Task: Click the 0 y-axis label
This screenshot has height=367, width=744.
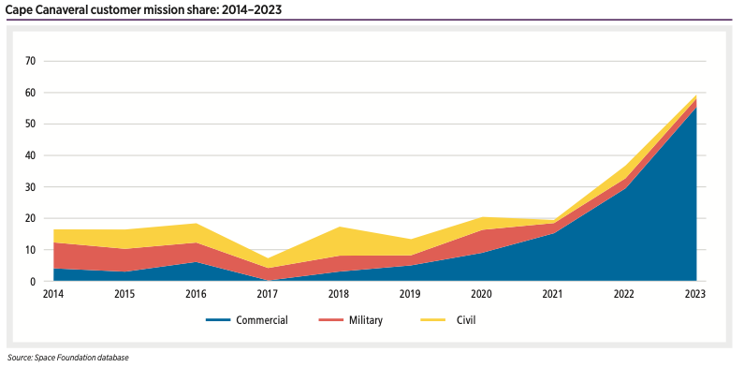Action: [34, 281]
